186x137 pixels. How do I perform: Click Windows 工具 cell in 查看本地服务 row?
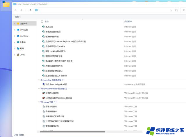pos(130,107)
